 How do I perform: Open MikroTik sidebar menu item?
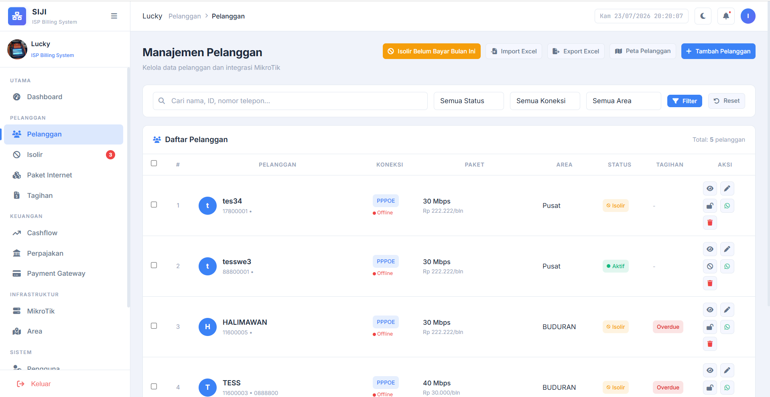coord(63,311)
